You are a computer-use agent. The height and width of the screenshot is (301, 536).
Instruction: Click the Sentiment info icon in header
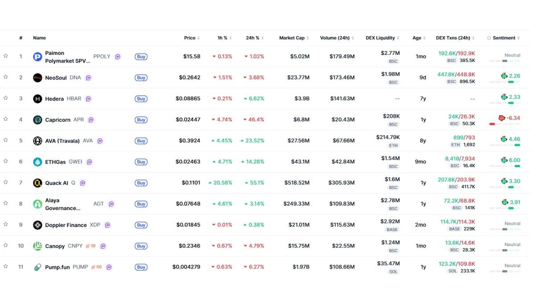click(x=489, y=38)
